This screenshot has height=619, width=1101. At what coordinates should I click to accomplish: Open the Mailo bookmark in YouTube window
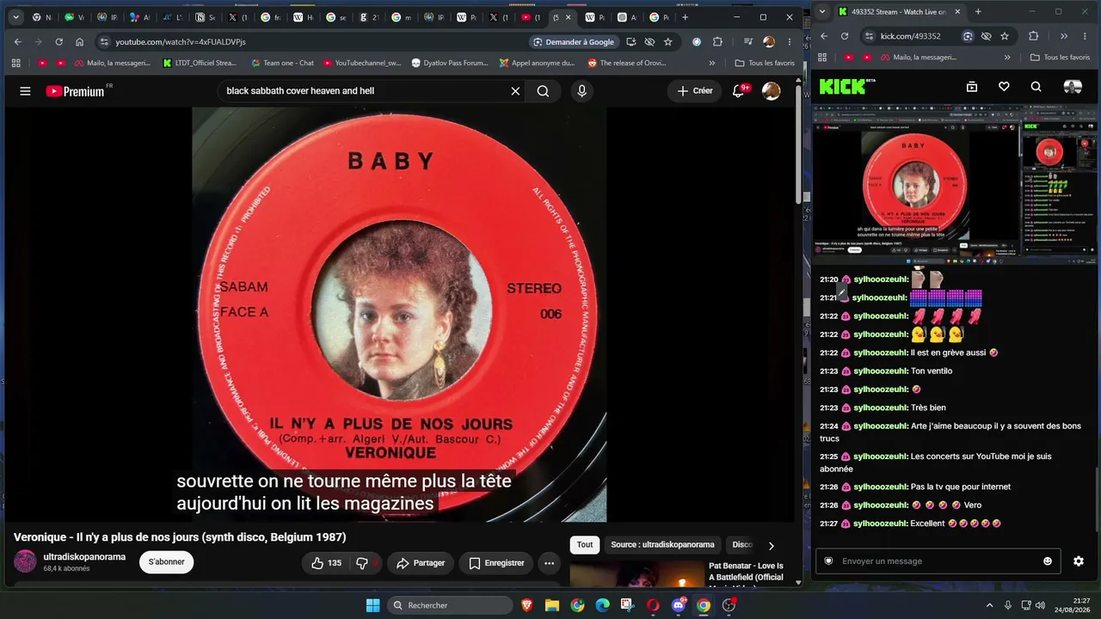[x=112, y=63]
